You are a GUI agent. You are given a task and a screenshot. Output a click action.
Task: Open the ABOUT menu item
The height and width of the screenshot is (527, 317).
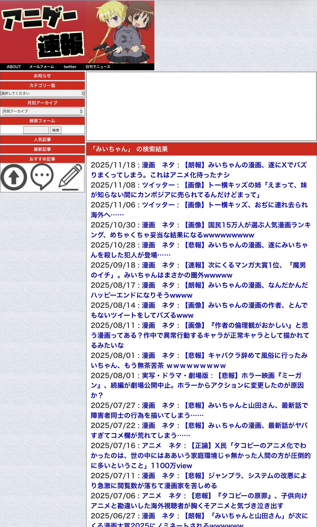[x=14, y=67]
